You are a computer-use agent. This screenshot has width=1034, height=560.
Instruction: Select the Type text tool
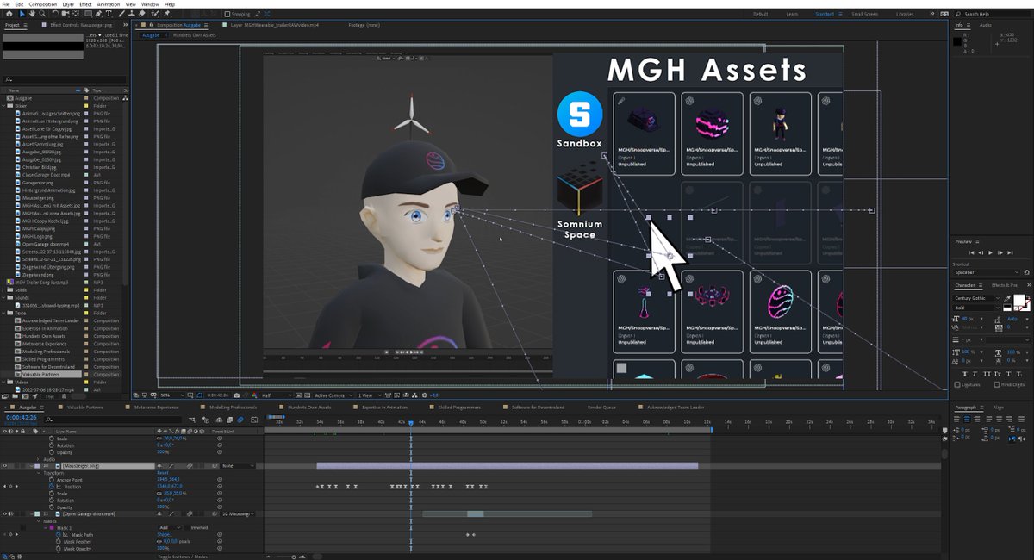pos(109,14)
